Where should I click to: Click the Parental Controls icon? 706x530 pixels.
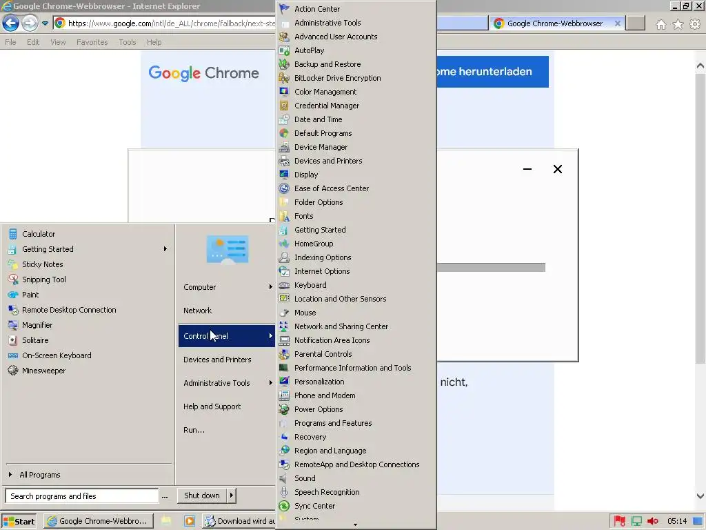[x=284, y=354]
